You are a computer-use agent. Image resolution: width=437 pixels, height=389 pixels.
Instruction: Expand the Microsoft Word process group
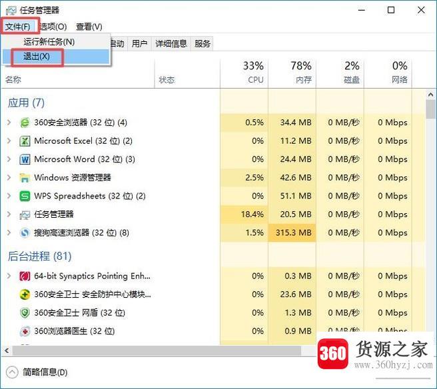tap(9, 159)
